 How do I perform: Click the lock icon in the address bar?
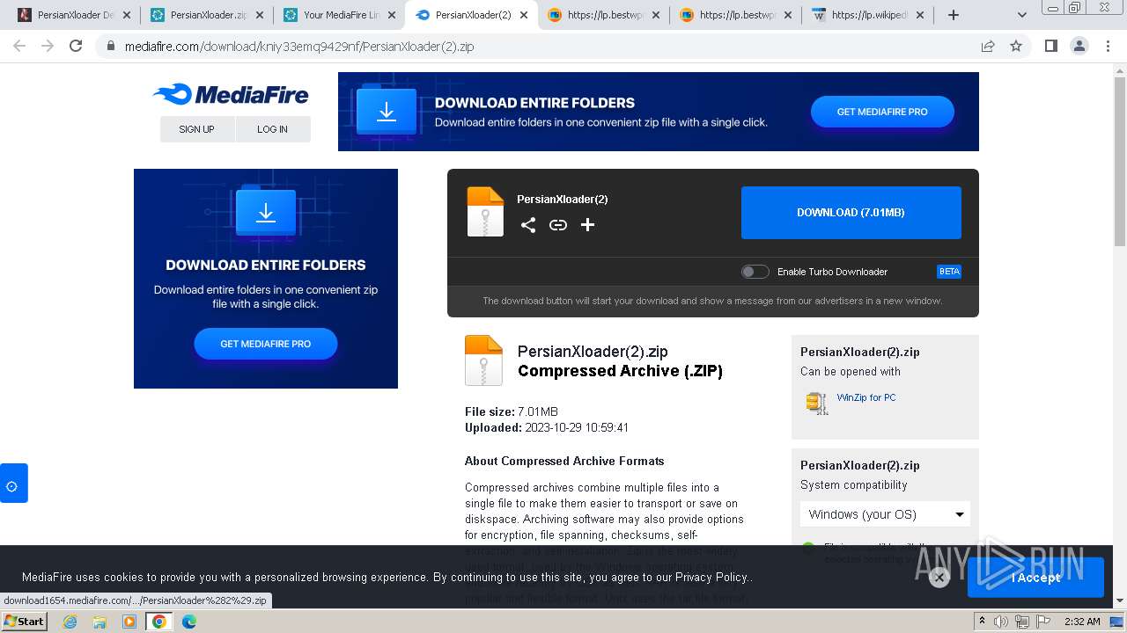point(111,47)
